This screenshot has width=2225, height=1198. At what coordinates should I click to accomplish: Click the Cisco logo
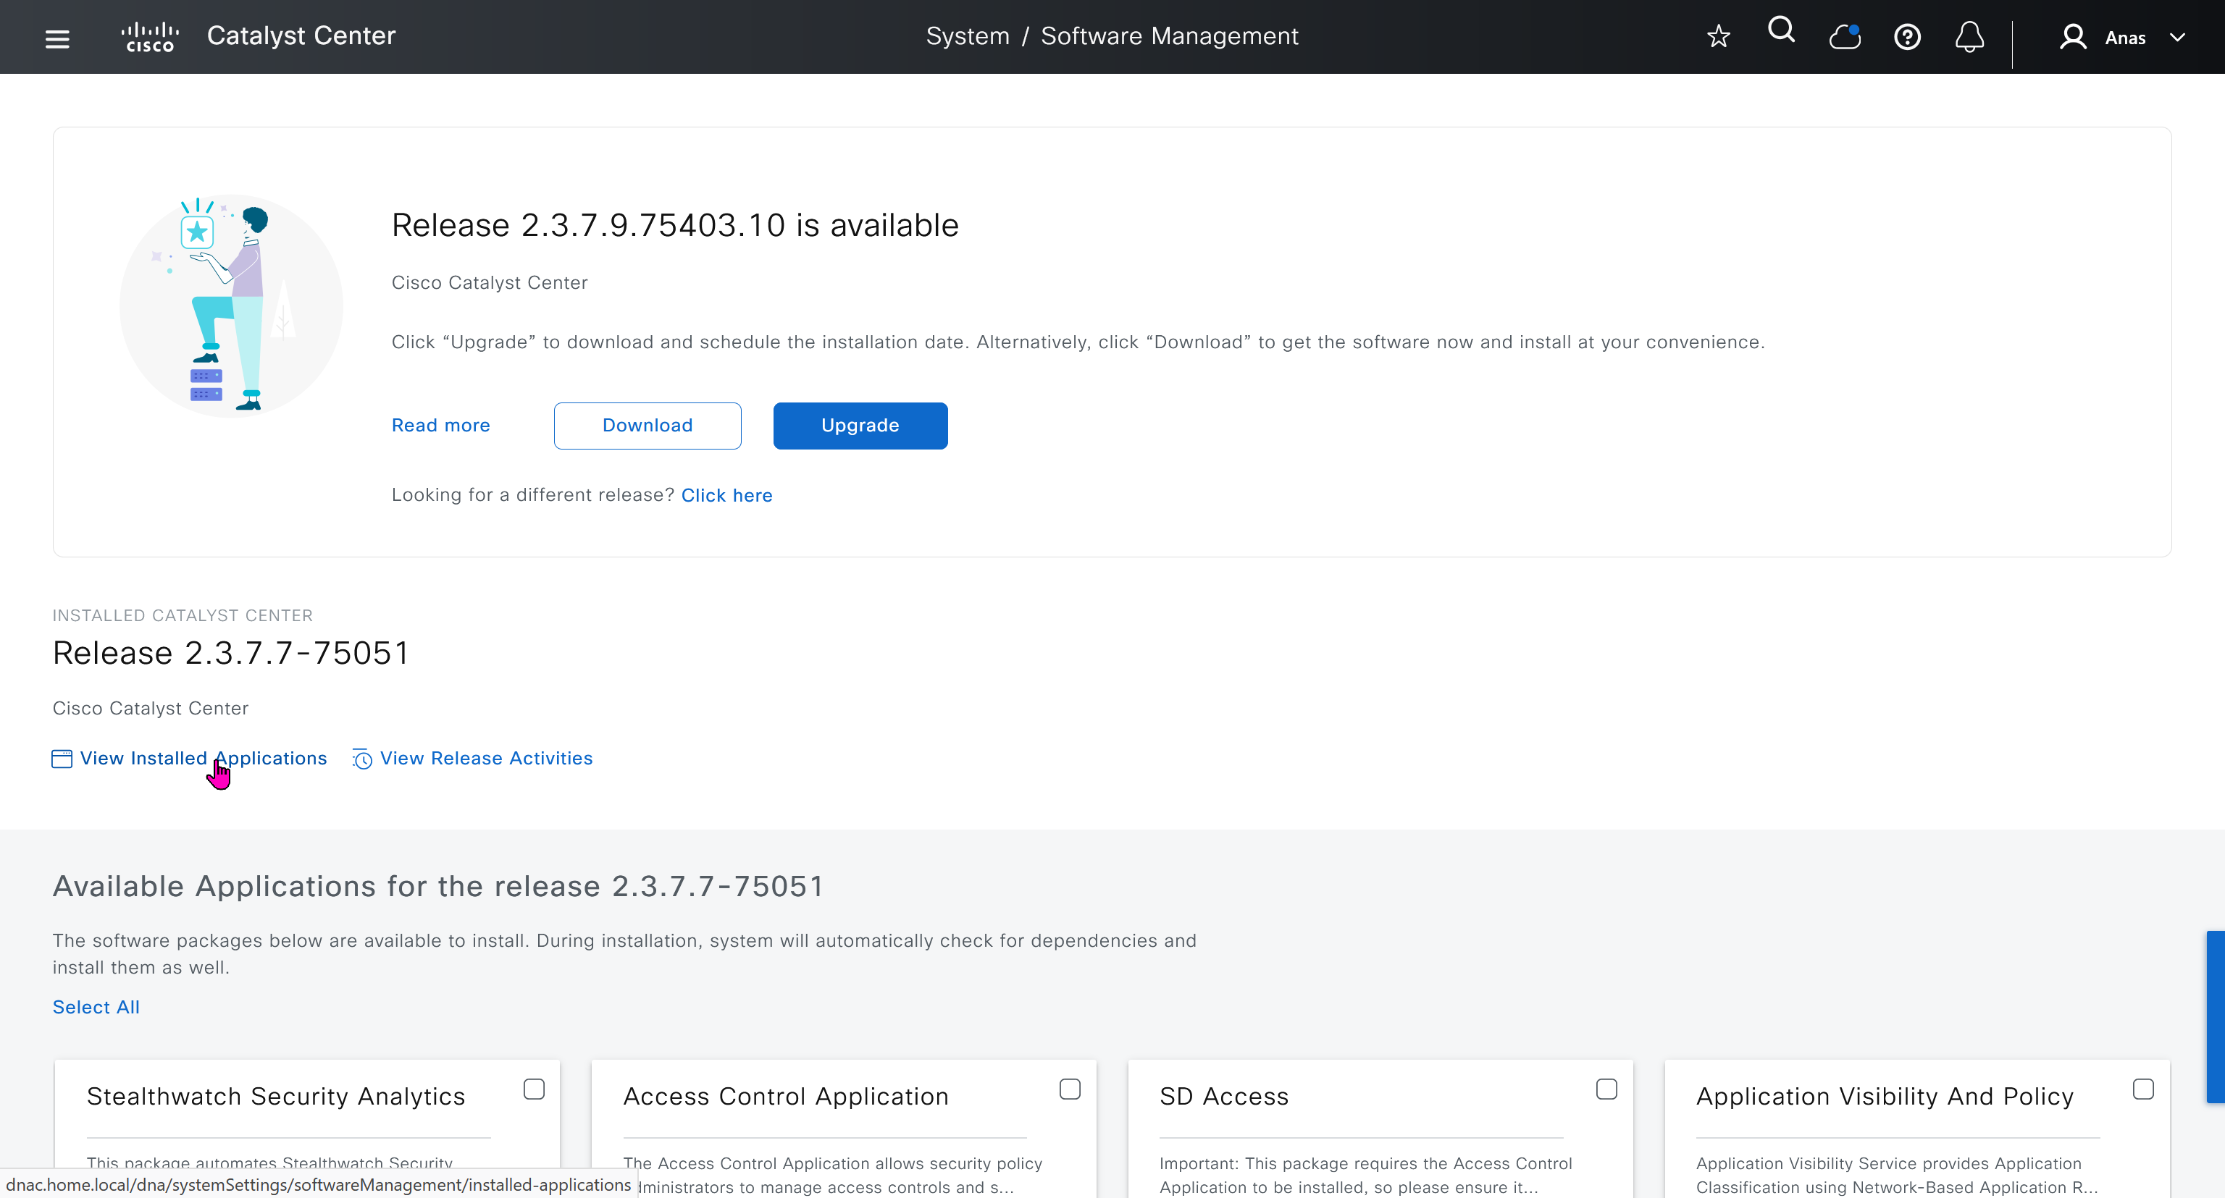coord(151,37)
